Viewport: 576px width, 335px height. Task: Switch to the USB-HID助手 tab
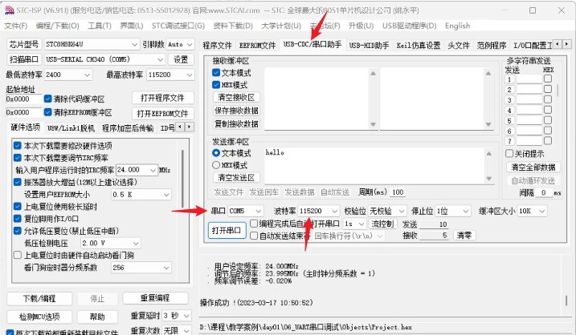370,45
